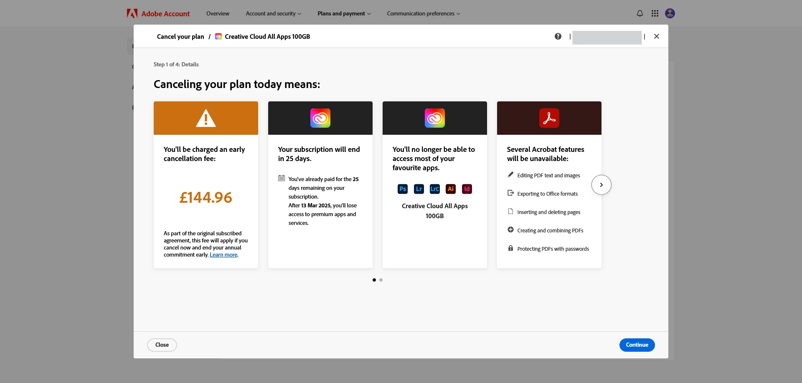Click the 13 Mar 2025 date text
Screen dimensions: 802x383
pyautogui.click(x=316, y=206)
